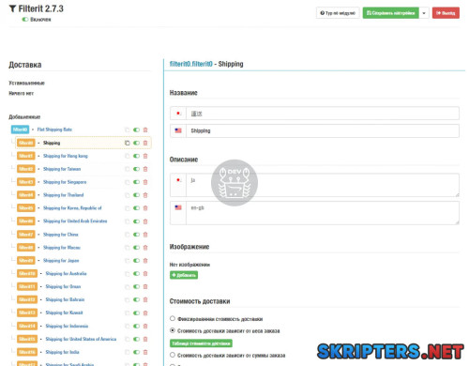The height and width of the screenshot is (366, 469).
Task: Copy Shipping for United Arab Emirates
Action: click(x=128, y=221)
